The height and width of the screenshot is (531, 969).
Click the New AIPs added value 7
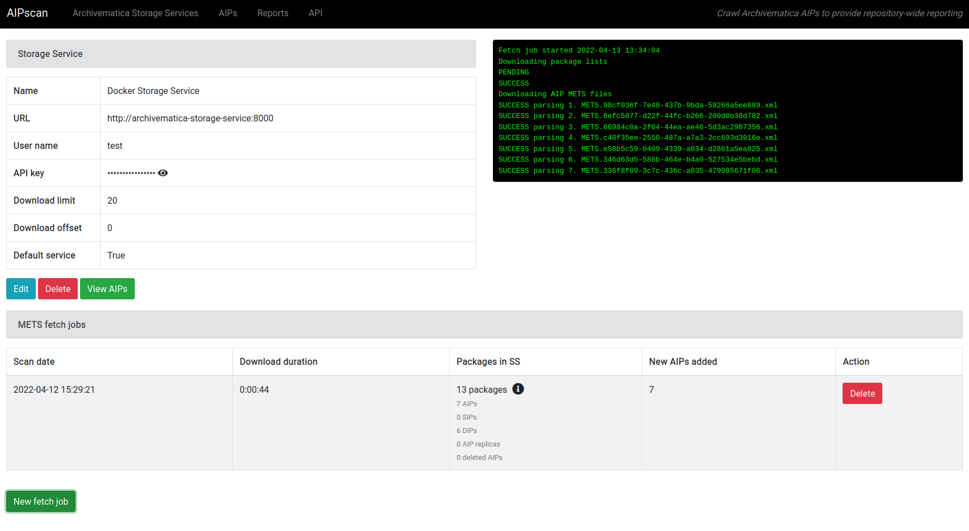(x=651, y=389)
